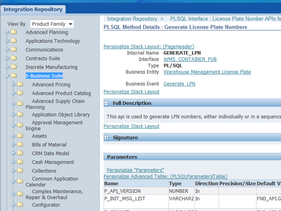Select Advanced Pricing tree item
The height and width of the screenshot is (211, 281).
[51, 85]
